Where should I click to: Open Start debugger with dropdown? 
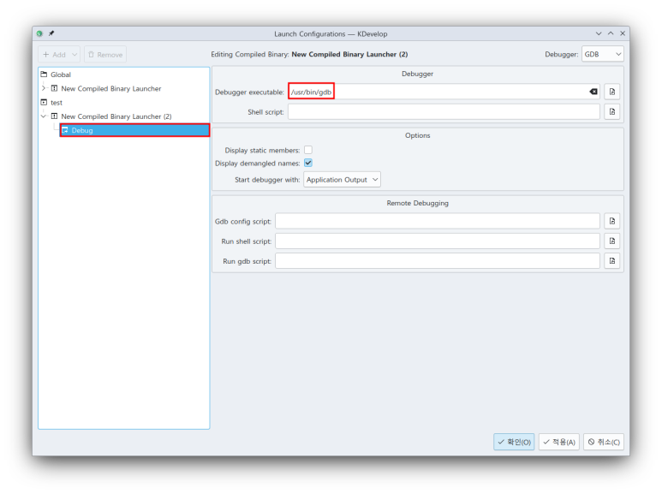pos(342,180)
